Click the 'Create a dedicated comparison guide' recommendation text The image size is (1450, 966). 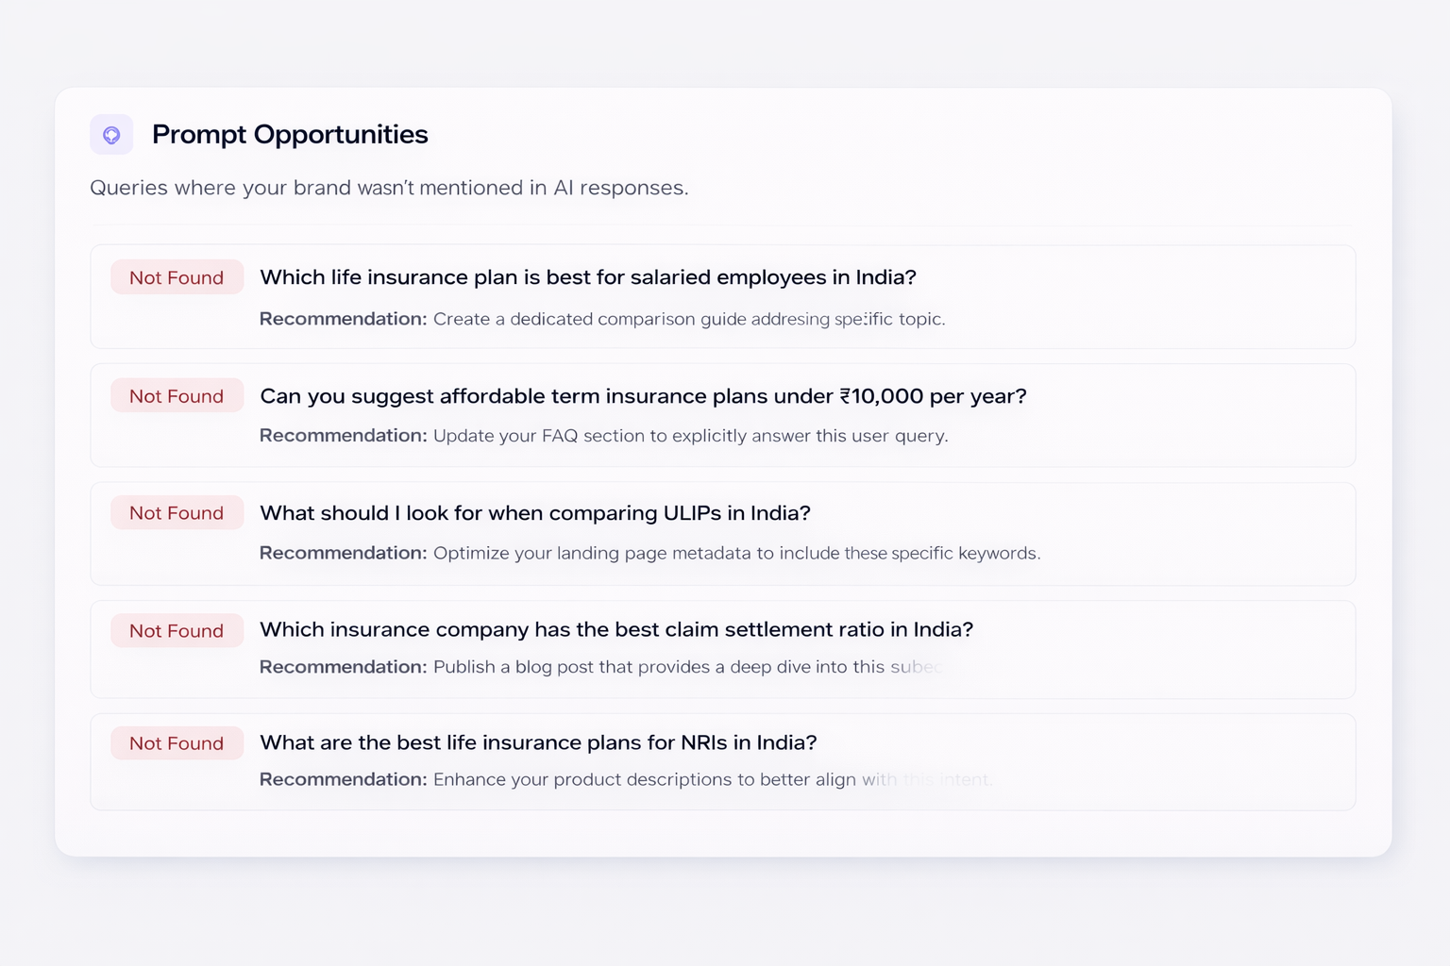coord(689,319)
